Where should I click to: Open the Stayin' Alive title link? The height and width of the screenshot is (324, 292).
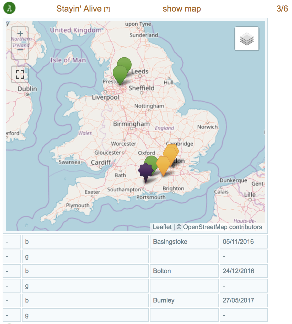coord(79,9)
